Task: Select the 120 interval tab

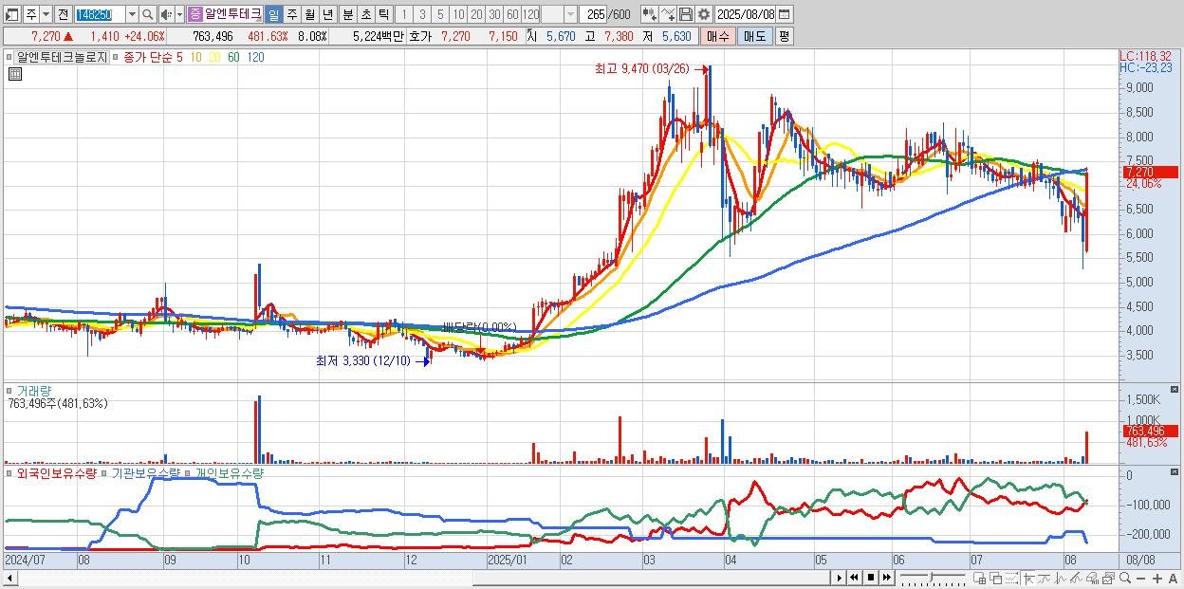Action: click(x=530, y=14)
